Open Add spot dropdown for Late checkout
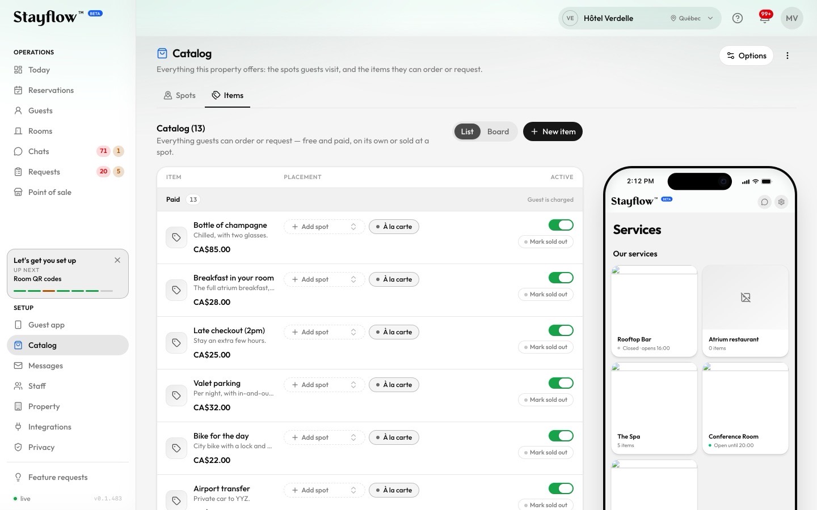Viewport: 817px width, 510px height. 324,332
